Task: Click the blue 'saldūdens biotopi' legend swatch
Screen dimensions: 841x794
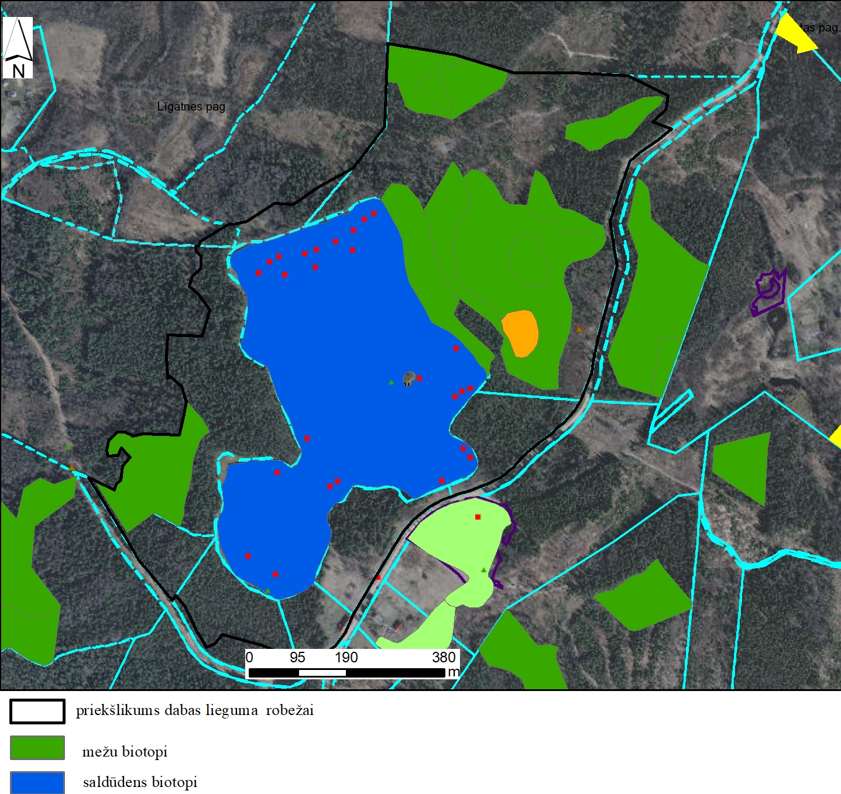Action: (x=37, y=782)
